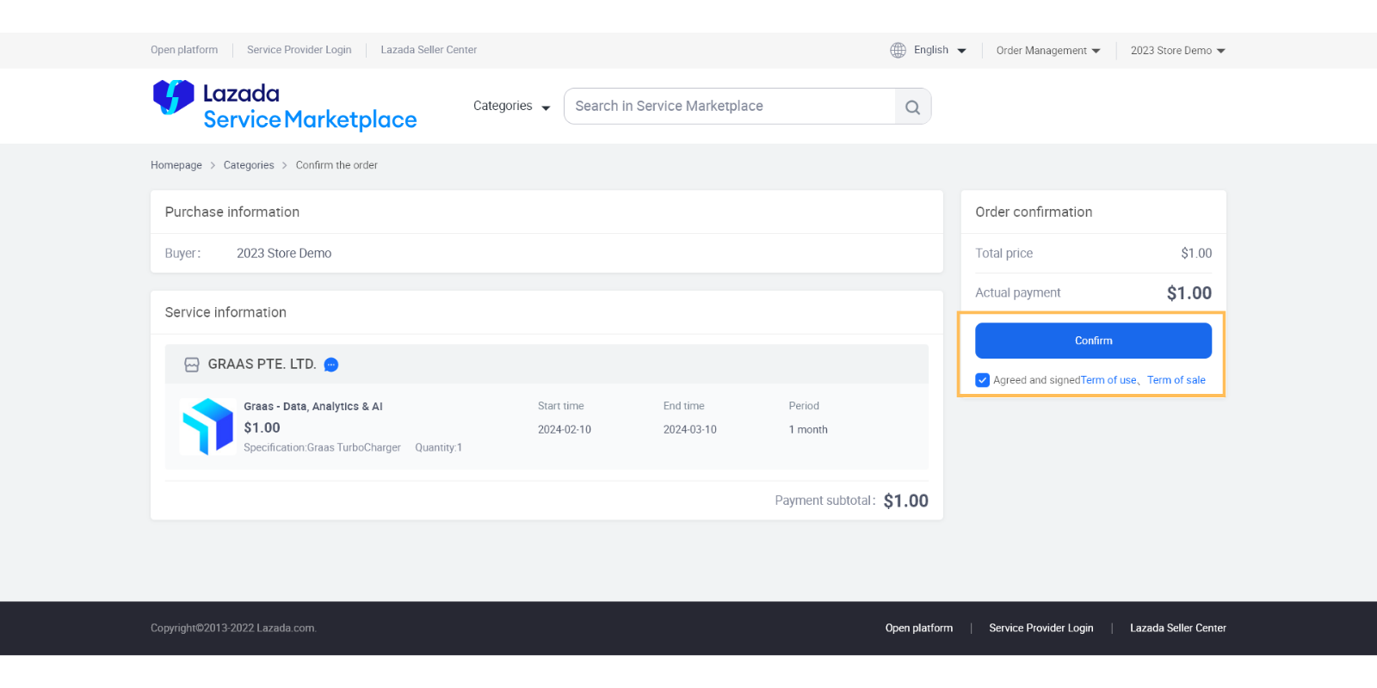1377x688 pixels.
Task: Click the footer Lazada Seller Center link
Action: pyautogui.click(x=1178, y=628)
